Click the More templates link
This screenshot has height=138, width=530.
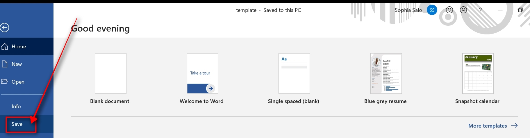tap(488, 126)
